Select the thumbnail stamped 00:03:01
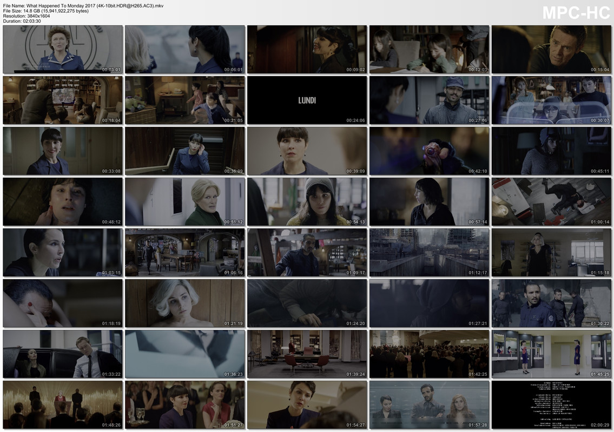The width and height of the screenshot is (614, 432). point(63,50)
